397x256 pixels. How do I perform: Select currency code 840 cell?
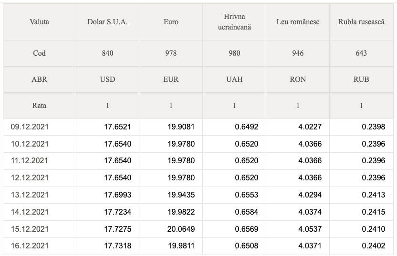pos(107,53)
